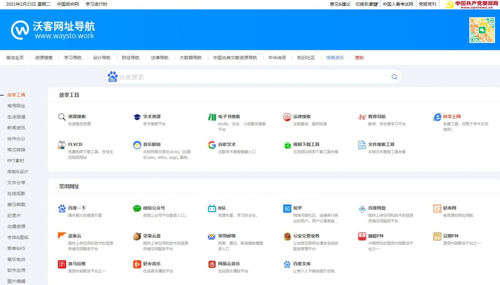Jump to 音乐电台 in the sidebar
The width and height of the screenshot is (500, 285).
tap(16, 259)
